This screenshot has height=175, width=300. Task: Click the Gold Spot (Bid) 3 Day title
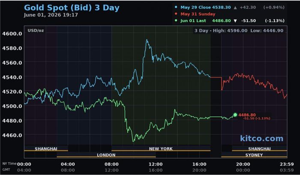pos(72,8)
